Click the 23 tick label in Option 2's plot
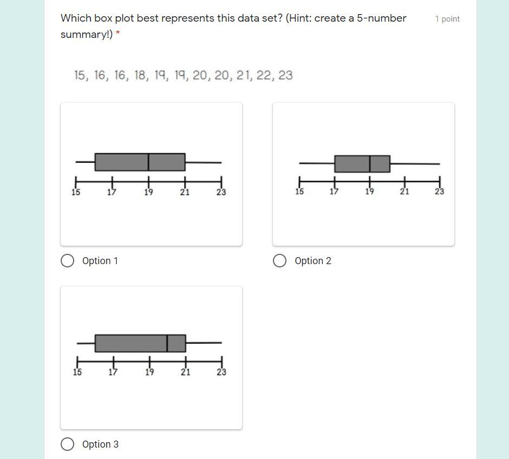Screen dimensions: 509x459 pos(439,192)
